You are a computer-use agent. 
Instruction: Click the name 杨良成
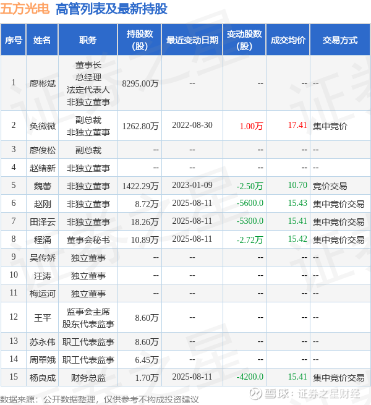point(43,378)
